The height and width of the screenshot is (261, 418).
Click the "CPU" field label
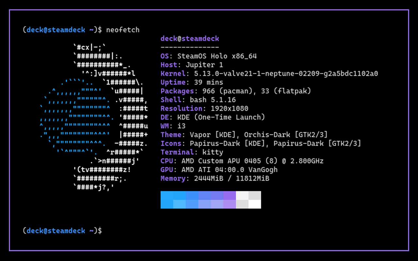(x=167, y=161)
